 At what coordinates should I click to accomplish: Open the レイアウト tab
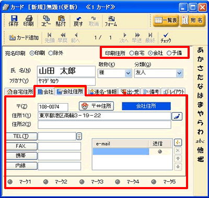coord(173,92)
